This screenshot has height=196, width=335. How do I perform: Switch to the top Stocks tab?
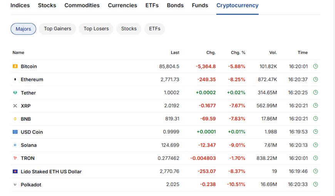47,5
